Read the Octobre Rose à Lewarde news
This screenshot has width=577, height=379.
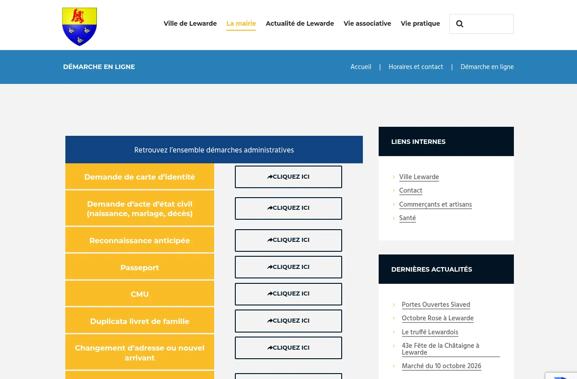click(438, 318)
